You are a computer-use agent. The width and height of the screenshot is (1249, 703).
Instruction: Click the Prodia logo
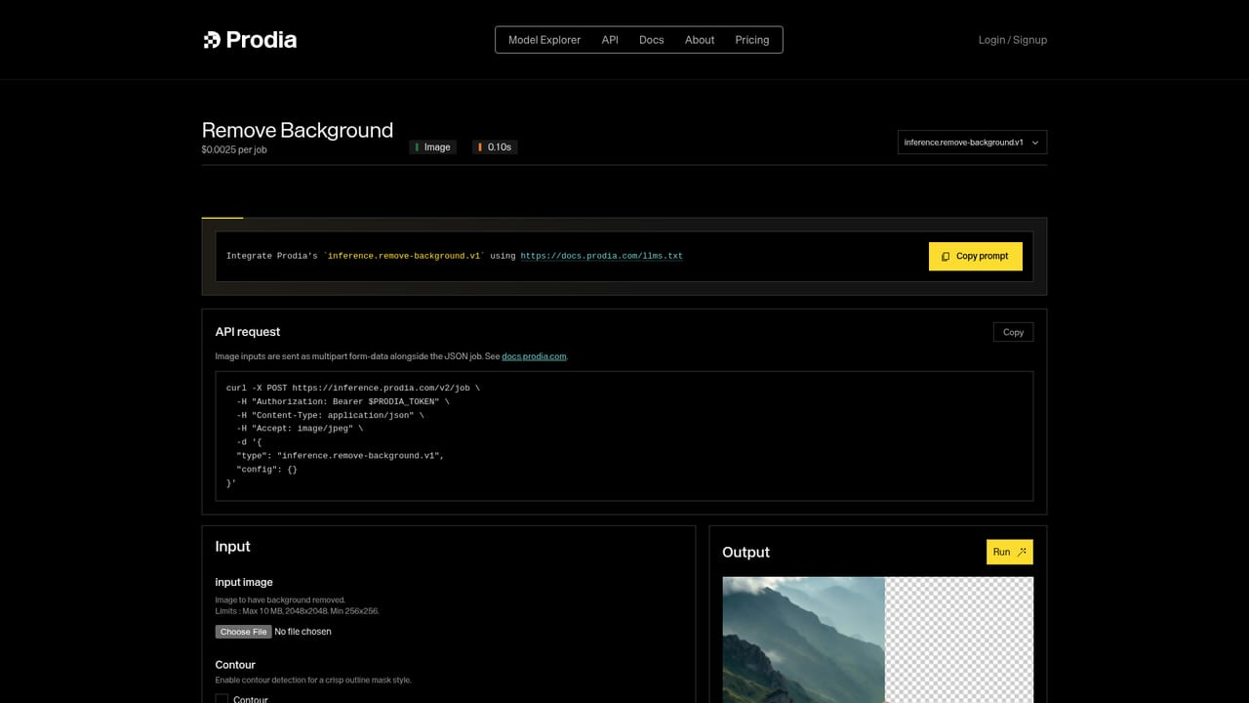point(249,40)
